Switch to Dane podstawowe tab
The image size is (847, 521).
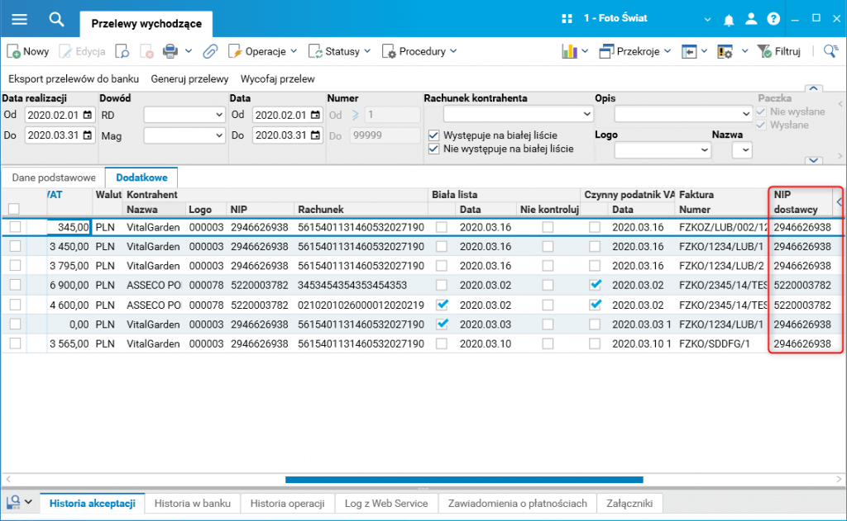point(54,178)
